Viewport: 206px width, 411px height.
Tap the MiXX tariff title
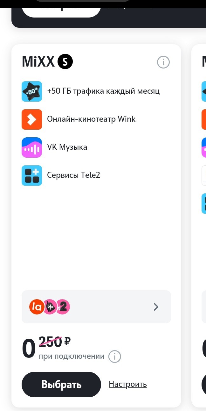38,62
